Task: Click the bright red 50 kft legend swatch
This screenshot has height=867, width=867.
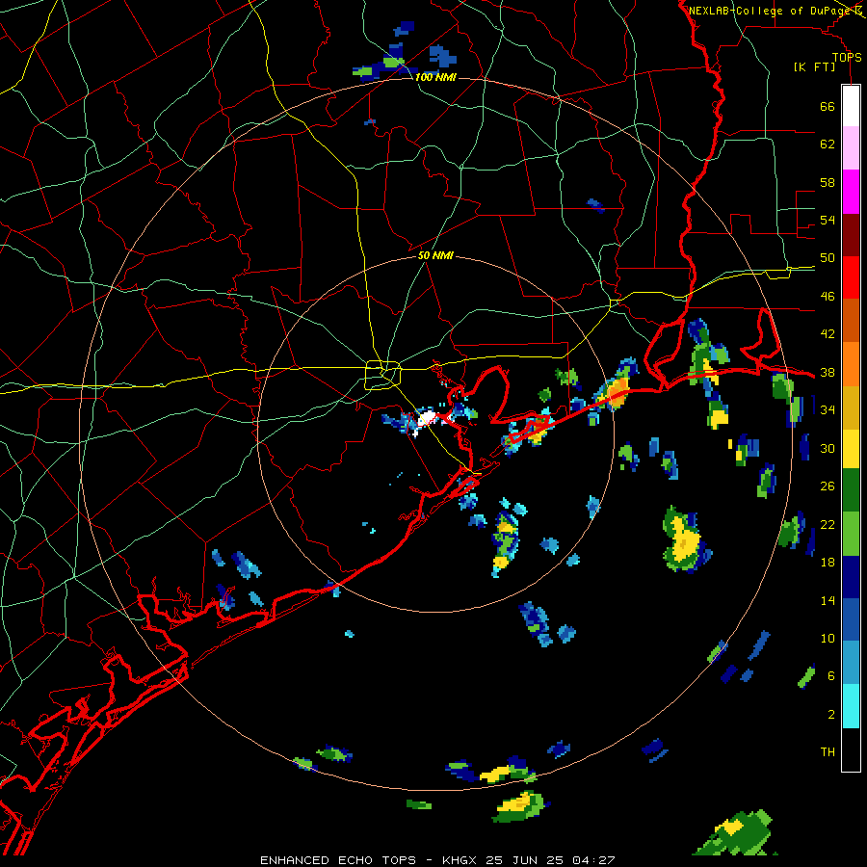Action: click(x=851, y=277)
